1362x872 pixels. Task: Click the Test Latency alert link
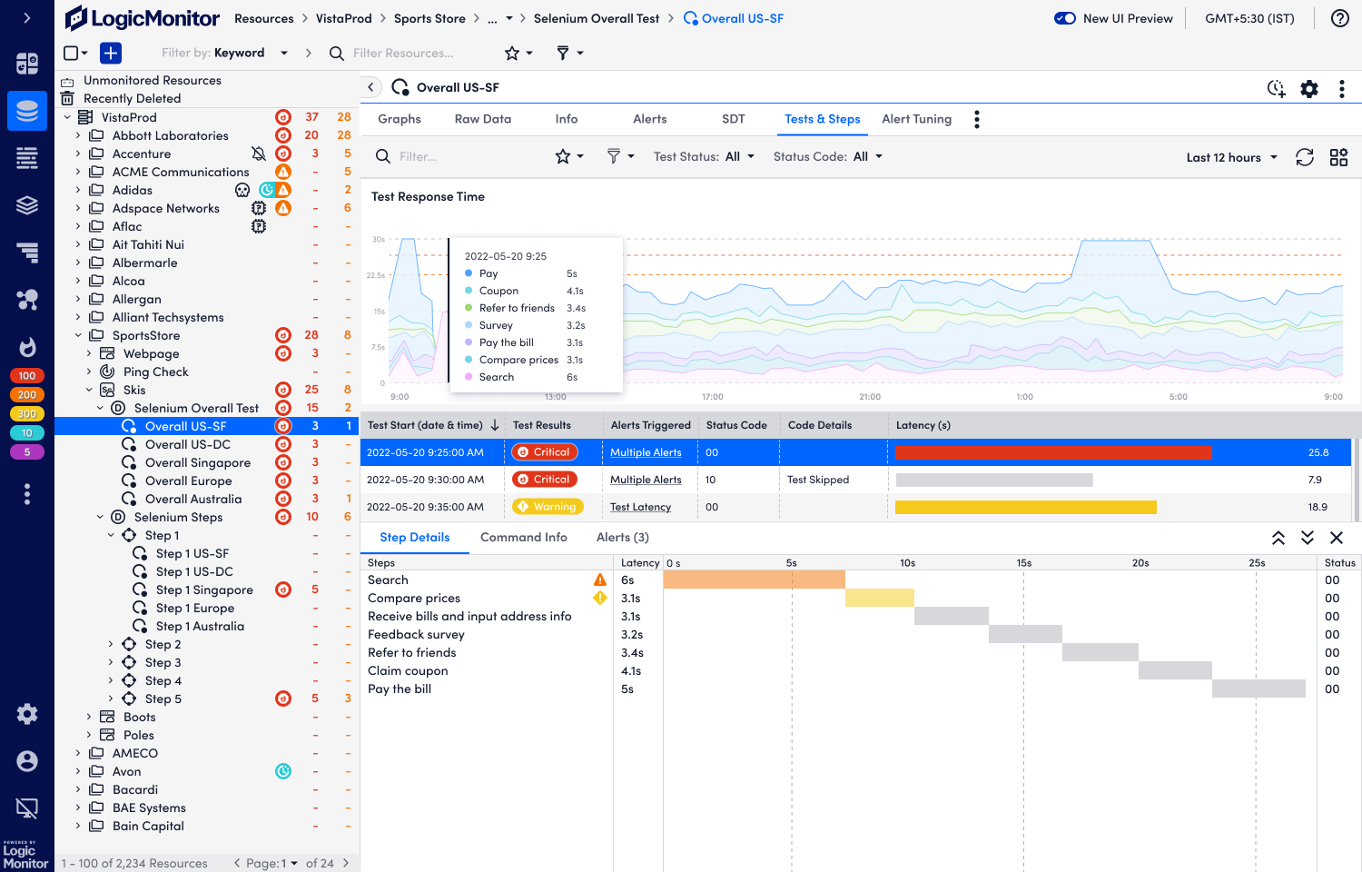click(x=639, y=506)
